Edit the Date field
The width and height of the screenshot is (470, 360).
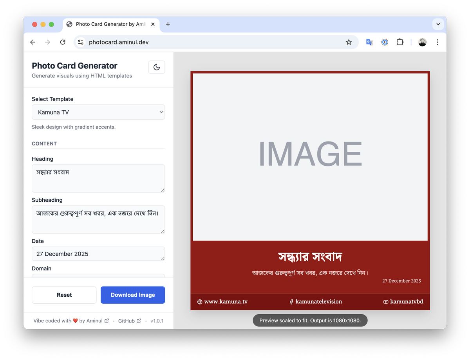98,254
